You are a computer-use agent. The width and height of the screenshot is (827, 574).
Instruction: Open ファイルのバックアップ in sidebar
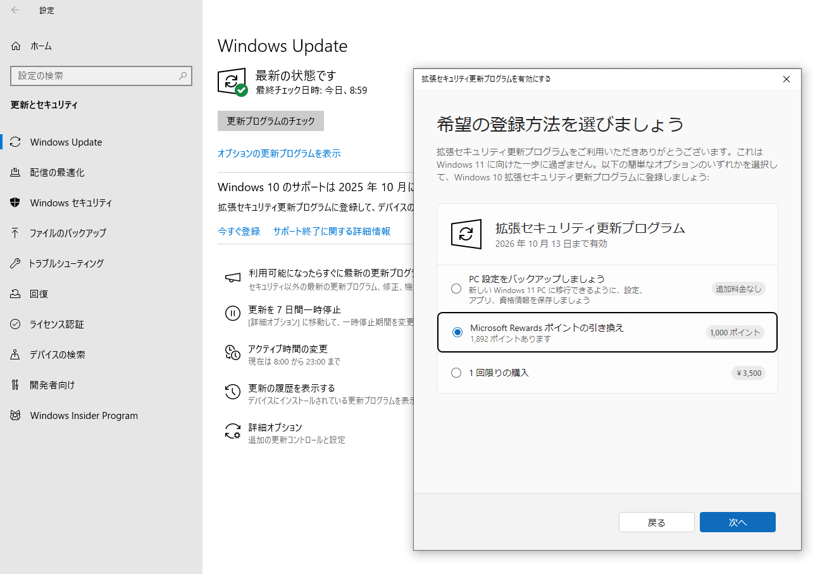pos(67,233)
